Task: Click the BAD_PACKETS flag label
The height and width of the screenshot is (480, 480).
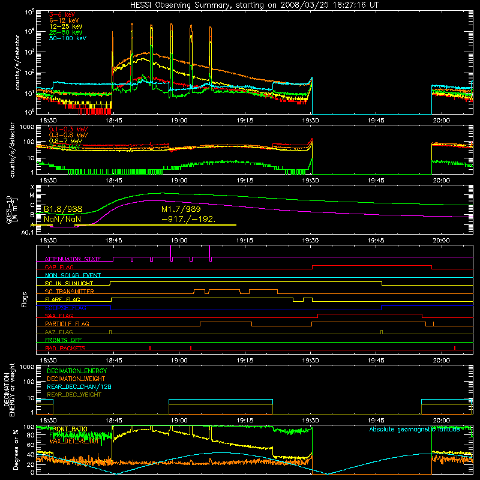Action: tap(65, 349)
